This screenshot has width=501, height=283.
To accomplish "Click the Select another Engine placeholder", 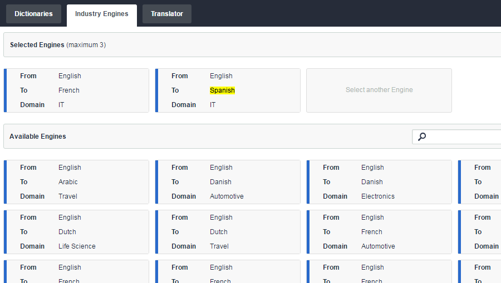I will point(379,90).
